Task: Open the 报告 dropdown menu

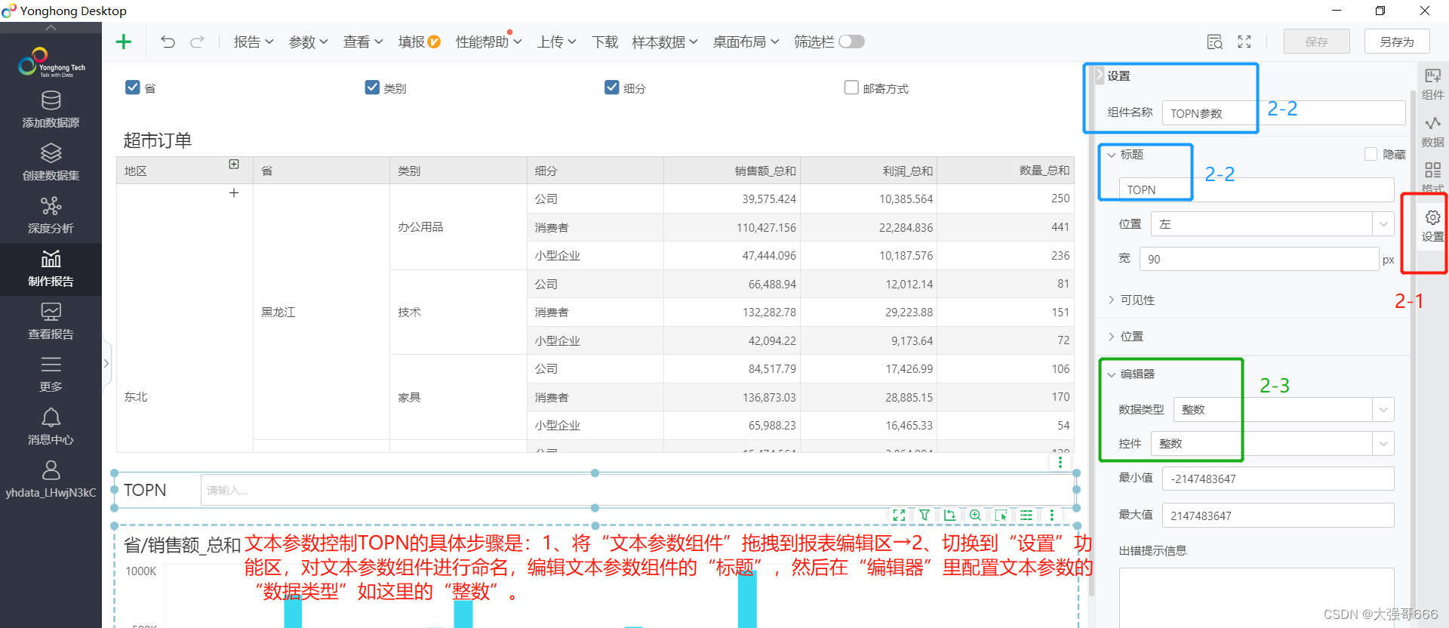Action: coord(254,42)
